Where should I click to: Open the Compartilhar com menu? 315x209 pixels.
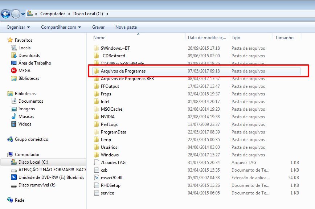point(61,27)
